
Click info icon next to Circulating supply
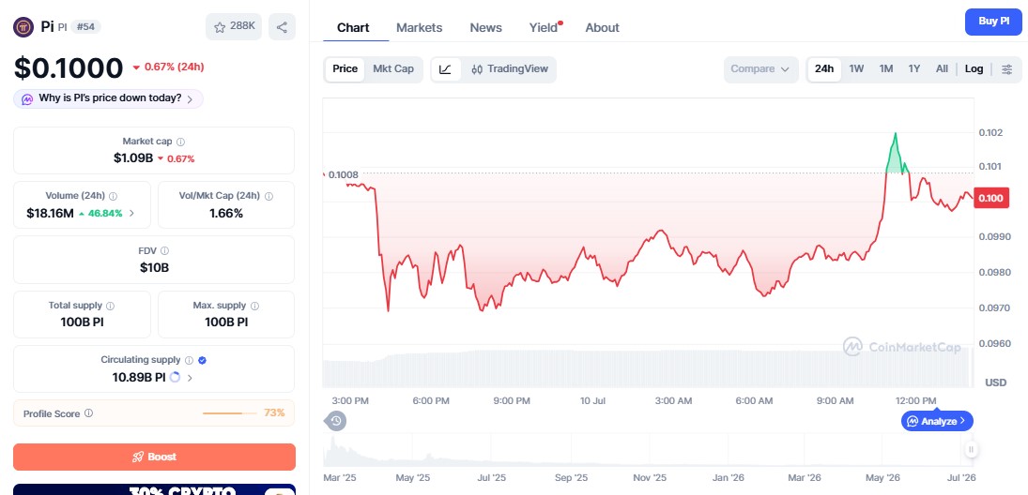pyautogui.click(x=189, y=360)
